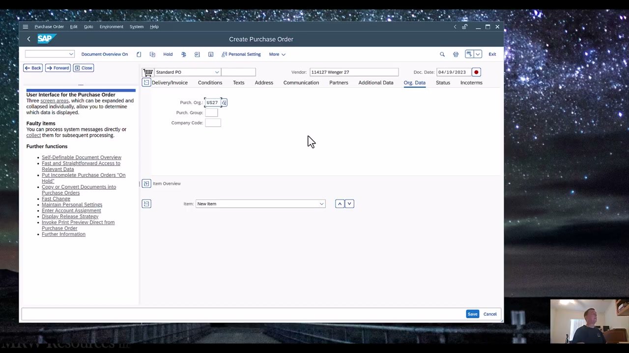Click the previous item up arrow
Viewport: 629px width, 353px height.
tap(340, 203)
